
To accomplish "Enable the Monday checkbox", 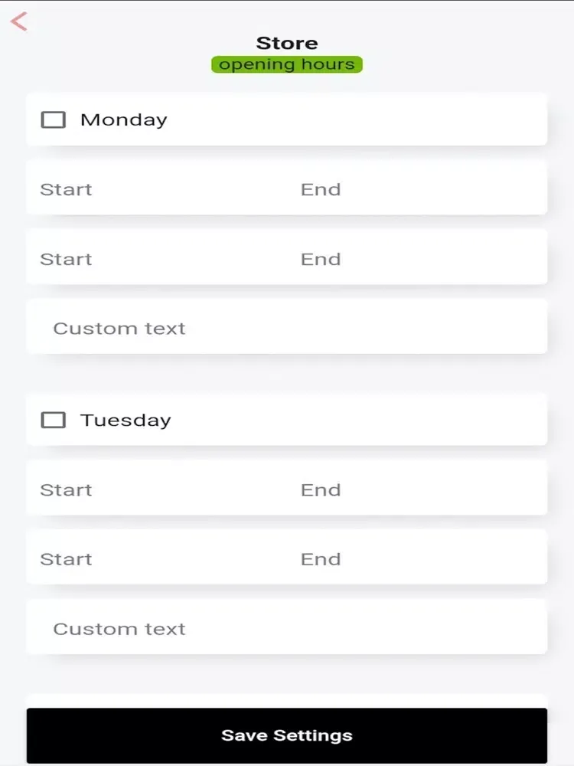I will (54, 119).
